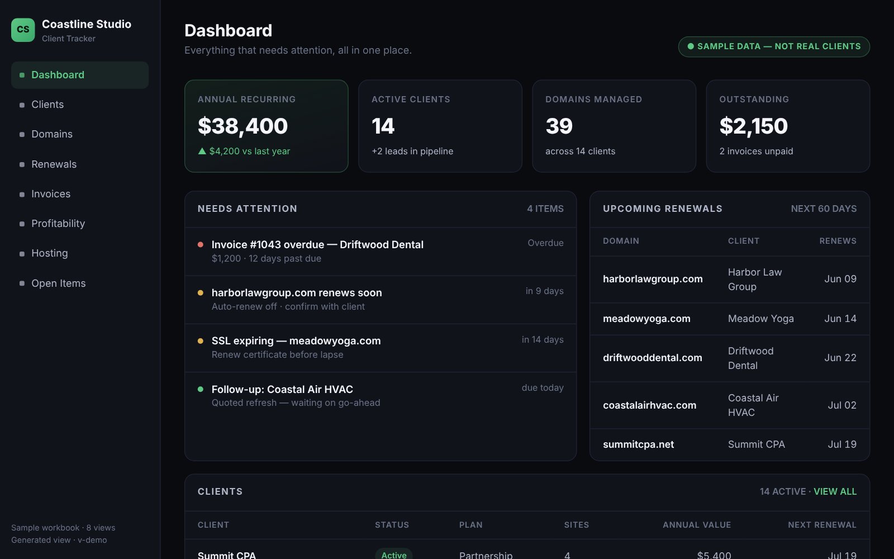Click the STATUS column header in Clients

[x=392, y=525]
